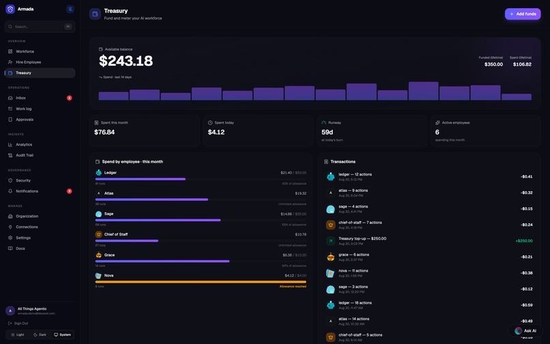Click the Spent this month card
Image resolution: width=550 pixels, height=344 pixels.
145,131
